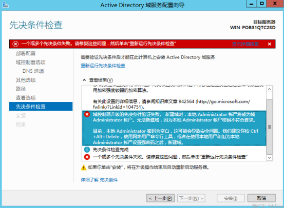Viewport: 284px width, 208px height.
Task: Select DNS 选项 in the left navigation
Action: (x=33, y=71)
